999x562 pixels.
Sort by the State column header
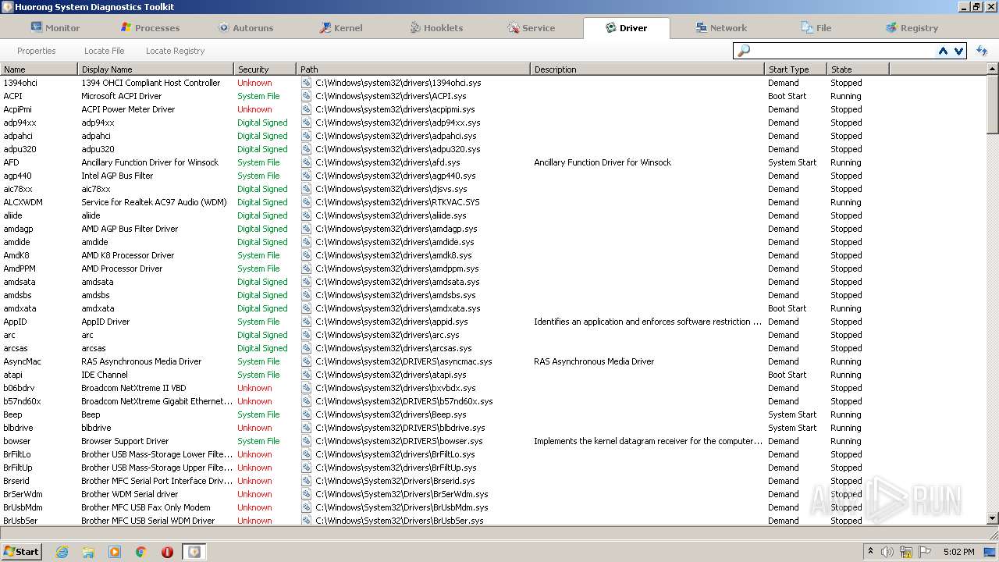pyautogui.click(x=859, y=69)
